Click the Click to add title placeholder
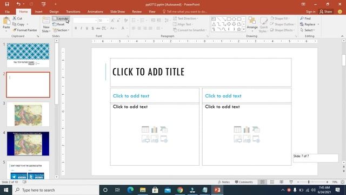This screenshot has width=346, height=195. [x=201, y=72]
